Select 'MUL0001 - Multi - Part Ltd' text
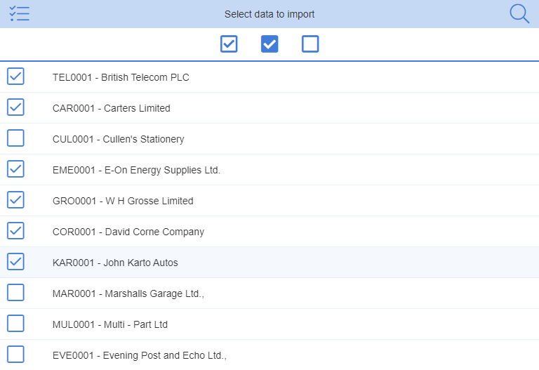Image resolution: width=539 pixels, height=370 pixels. point(110,324)
